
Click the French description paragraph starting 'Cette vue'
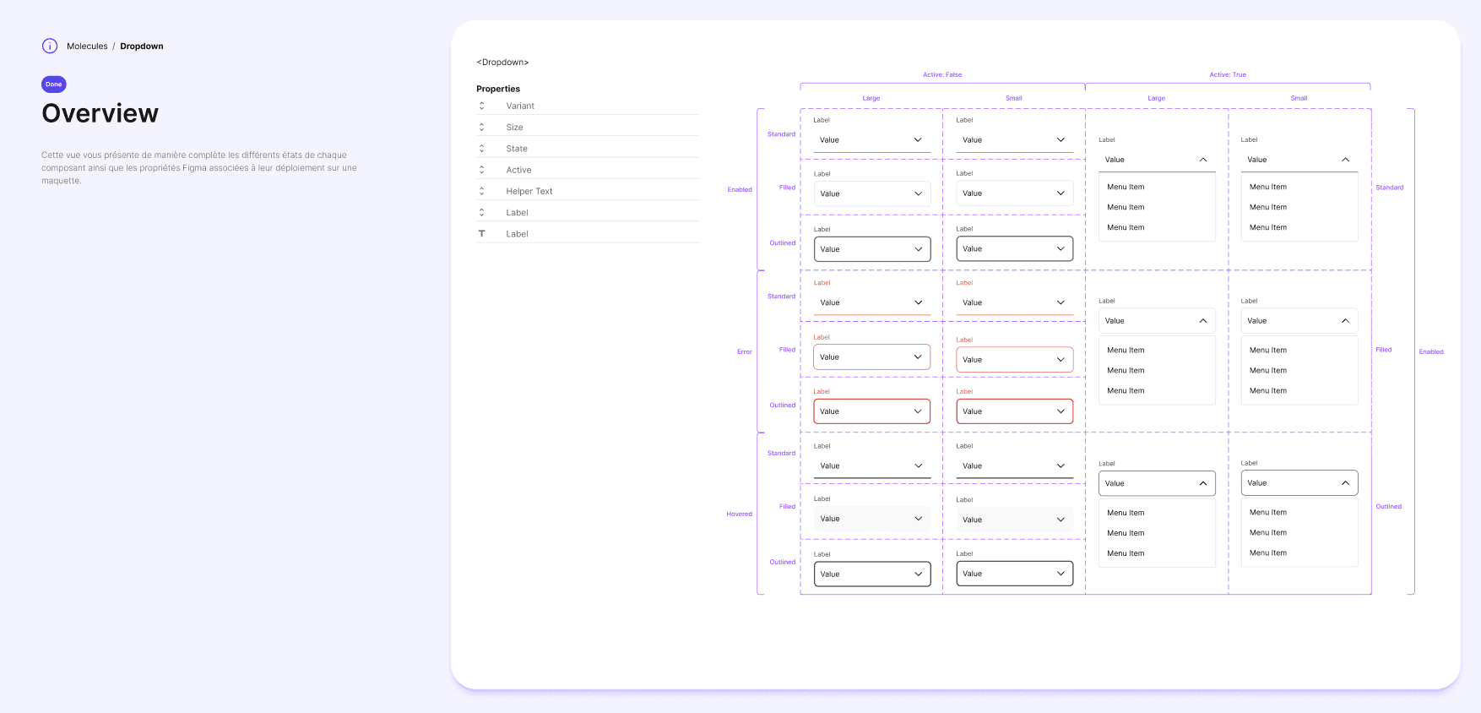tap(199, 167)
